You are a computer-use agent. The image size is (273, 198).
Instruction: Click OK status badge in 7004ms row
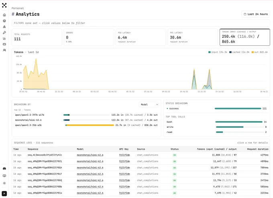[x=175, y=168]
